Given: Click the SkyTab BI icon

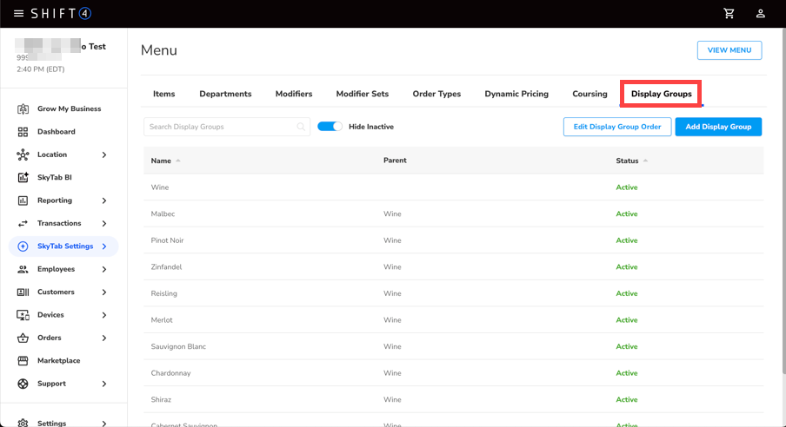Looking at the screenshot, I should point(23,178).
